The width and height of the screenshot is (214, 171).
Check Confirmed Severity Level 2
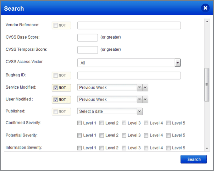pos(101,123)
